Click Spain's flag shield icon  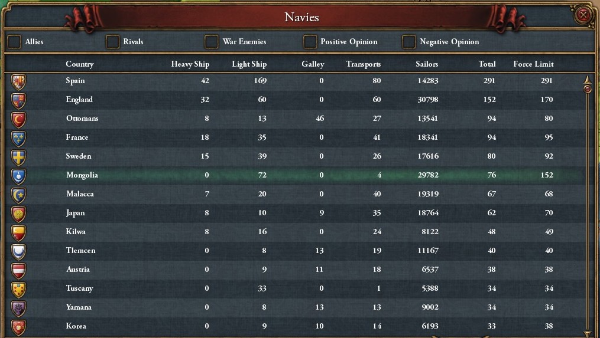click(x=19, y=81)
